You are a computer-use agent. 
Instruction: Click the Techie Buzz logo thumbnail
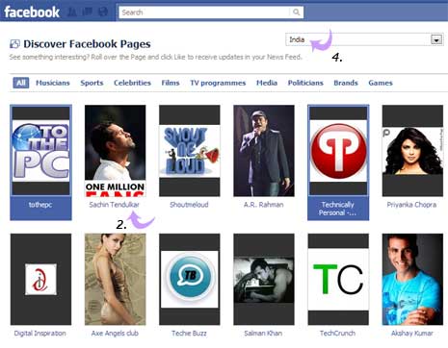[190, 280]
